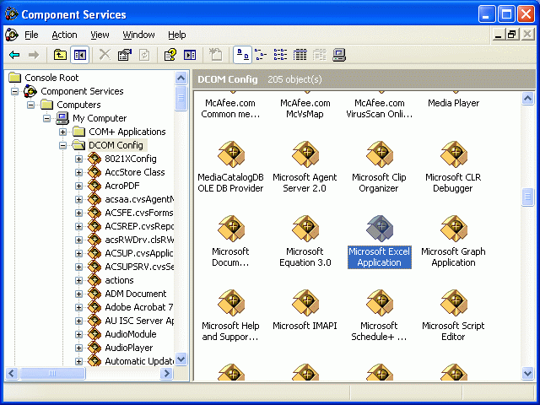Switch to Large Icons view
540x405 pixels.
click(241, 55)
